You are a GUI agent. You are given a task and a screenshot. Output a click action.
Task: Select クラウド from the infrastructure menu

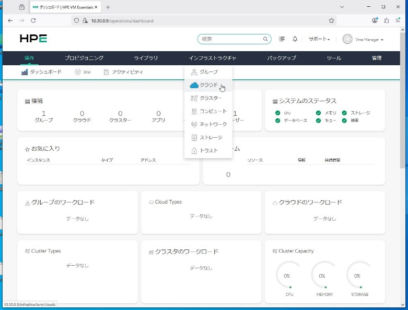[x=208, y=85]
